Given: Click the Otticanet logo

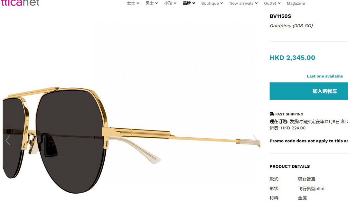Looking at the screenshot, I should point(20,3).
